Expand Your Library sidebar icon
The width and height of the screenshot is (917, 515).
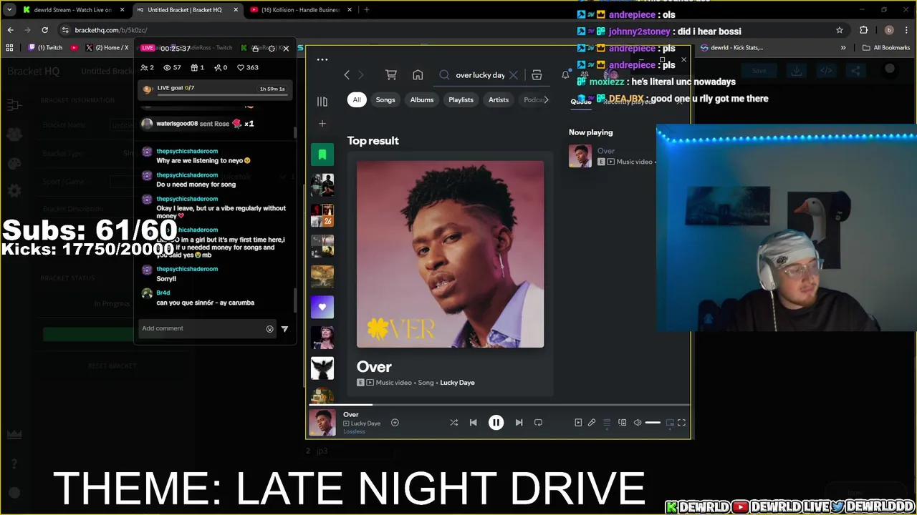[322, 102]
